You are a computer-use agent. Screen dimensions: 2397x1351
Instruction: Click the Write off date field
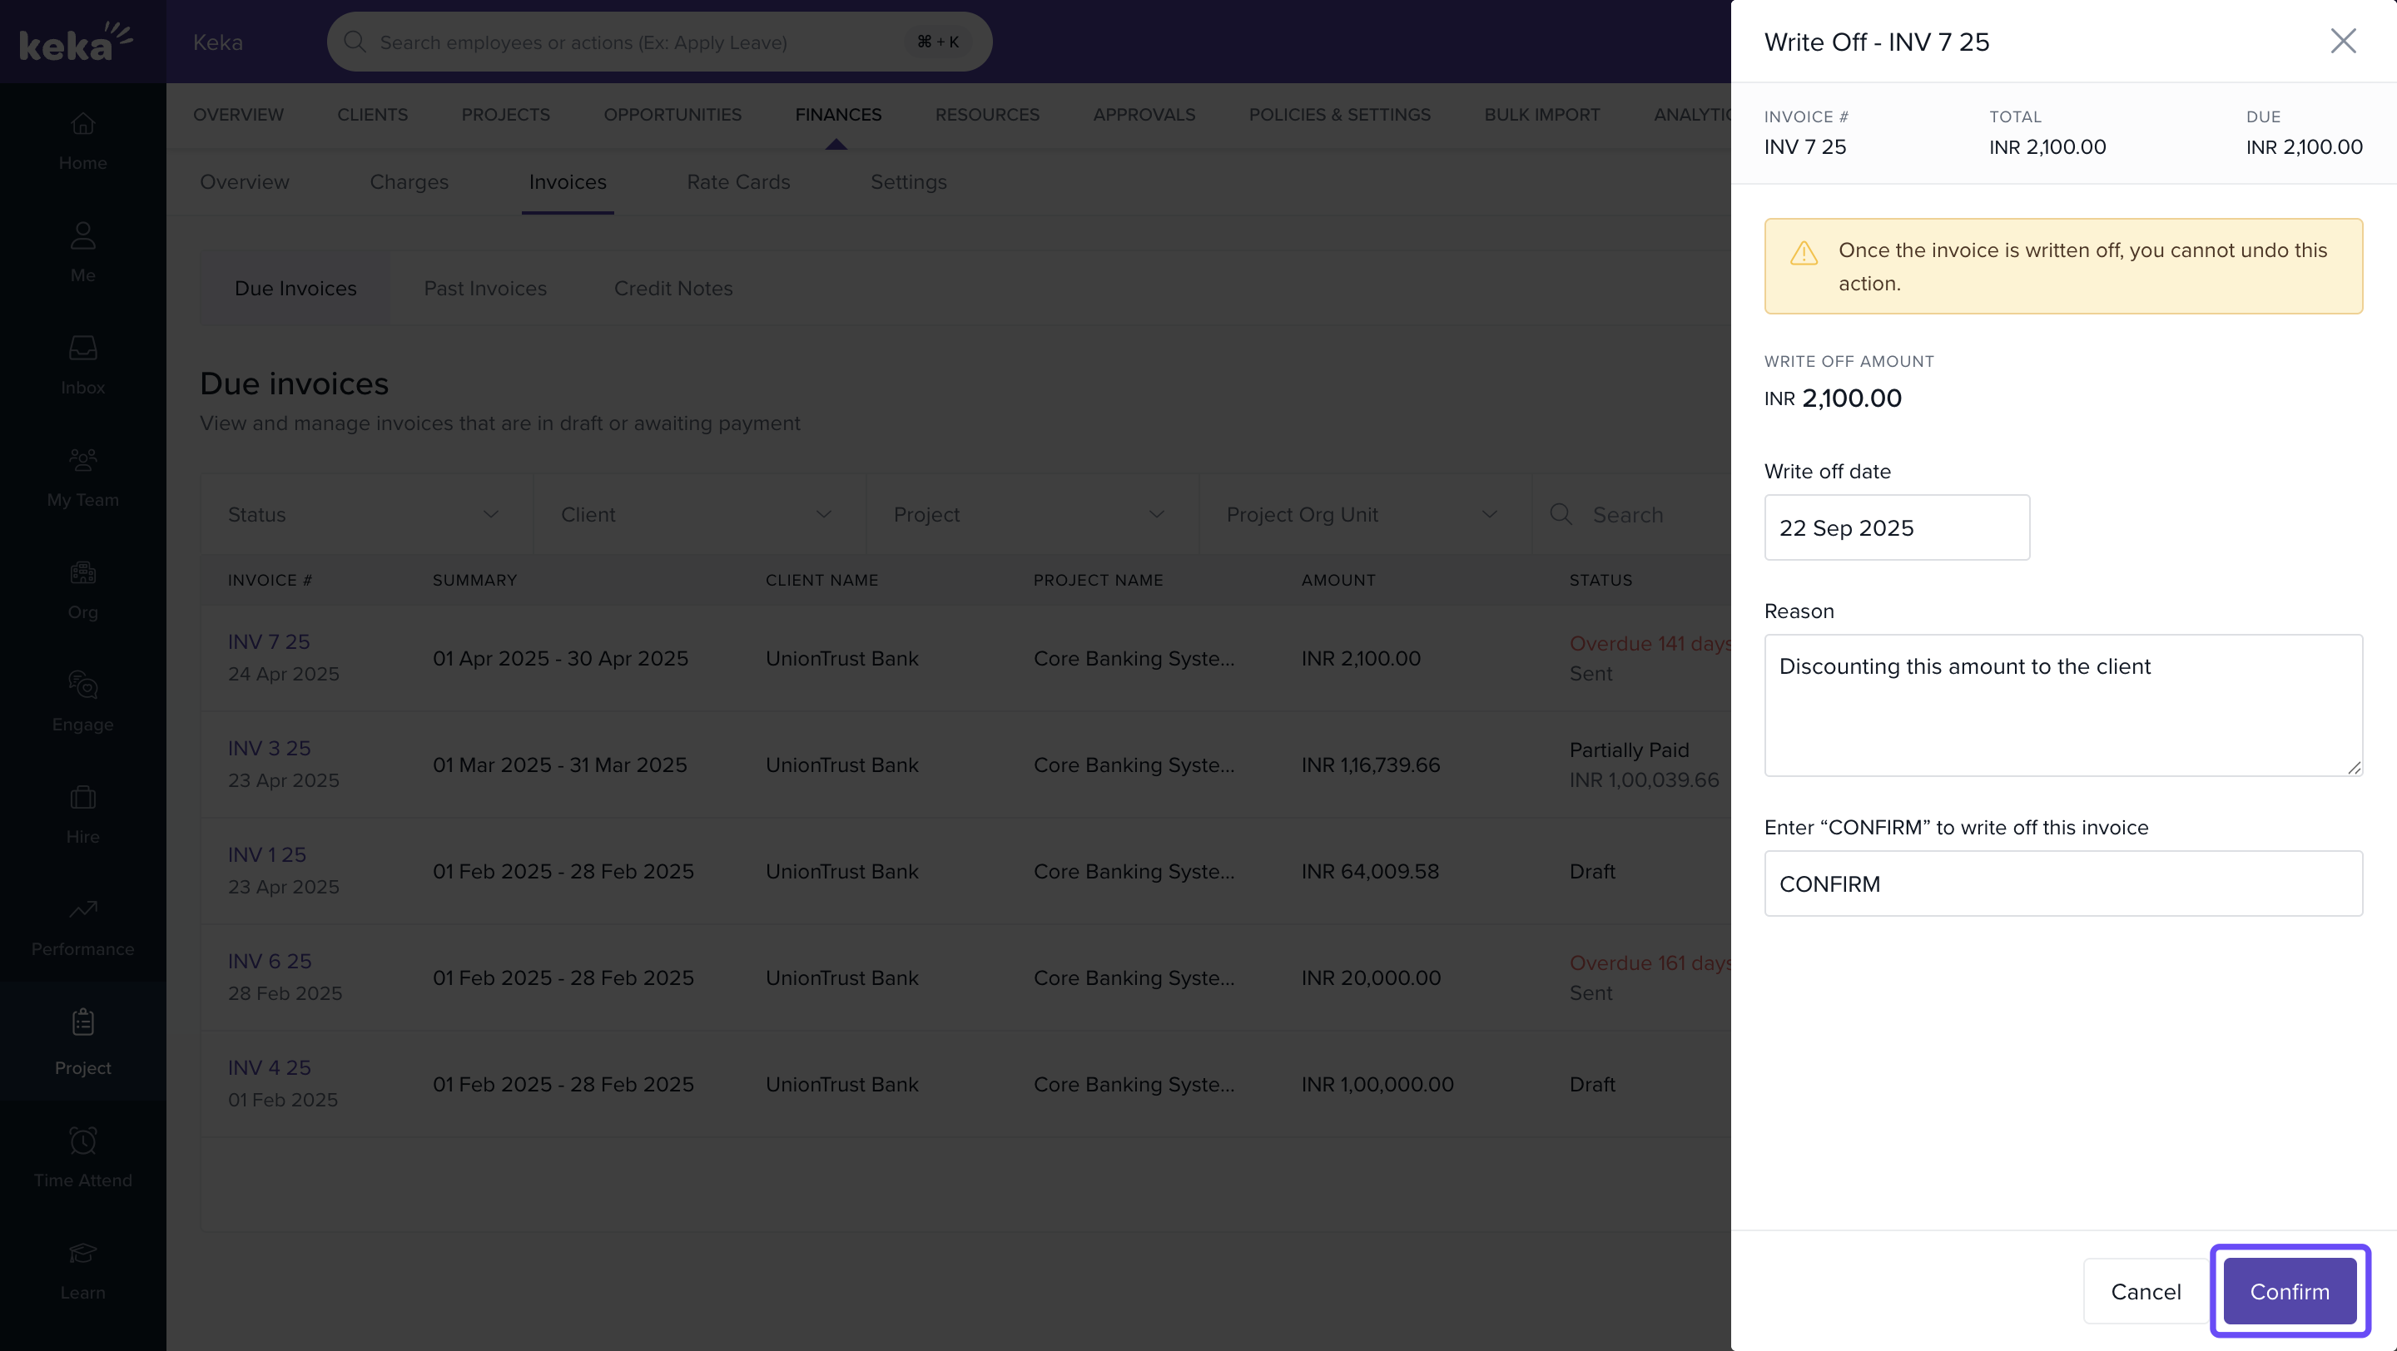tap(1895, 527)
